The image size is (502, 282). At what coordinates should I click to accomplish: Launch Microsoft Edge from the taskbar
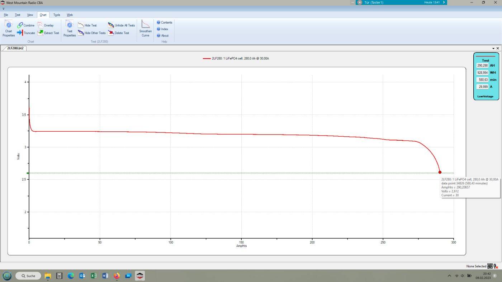pyautogui.click(x=71, y=276)
